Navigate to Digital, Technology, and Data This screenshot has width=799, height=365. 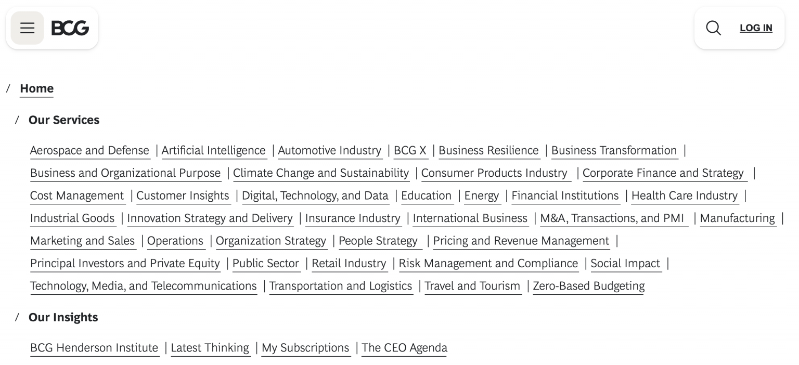tap(315, 195)
